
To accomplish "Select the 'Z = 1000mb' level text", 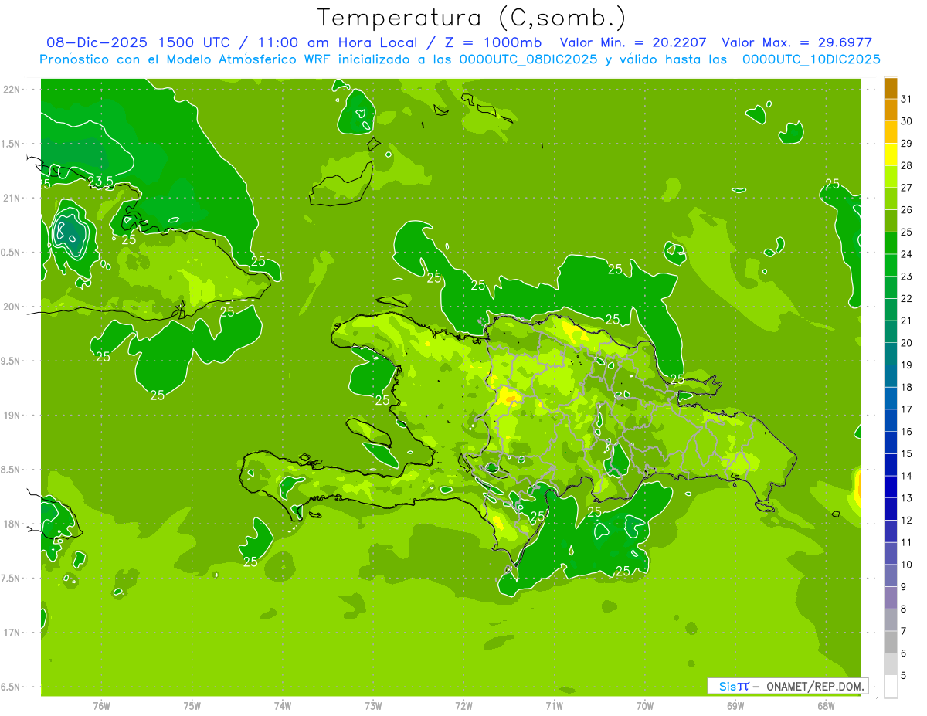I will click(492, 42).
